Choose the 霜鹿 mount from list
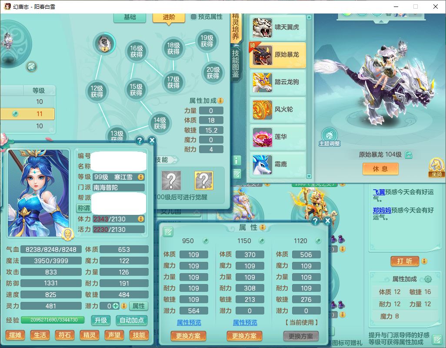446x348 pixels. [x=263, y=164]
